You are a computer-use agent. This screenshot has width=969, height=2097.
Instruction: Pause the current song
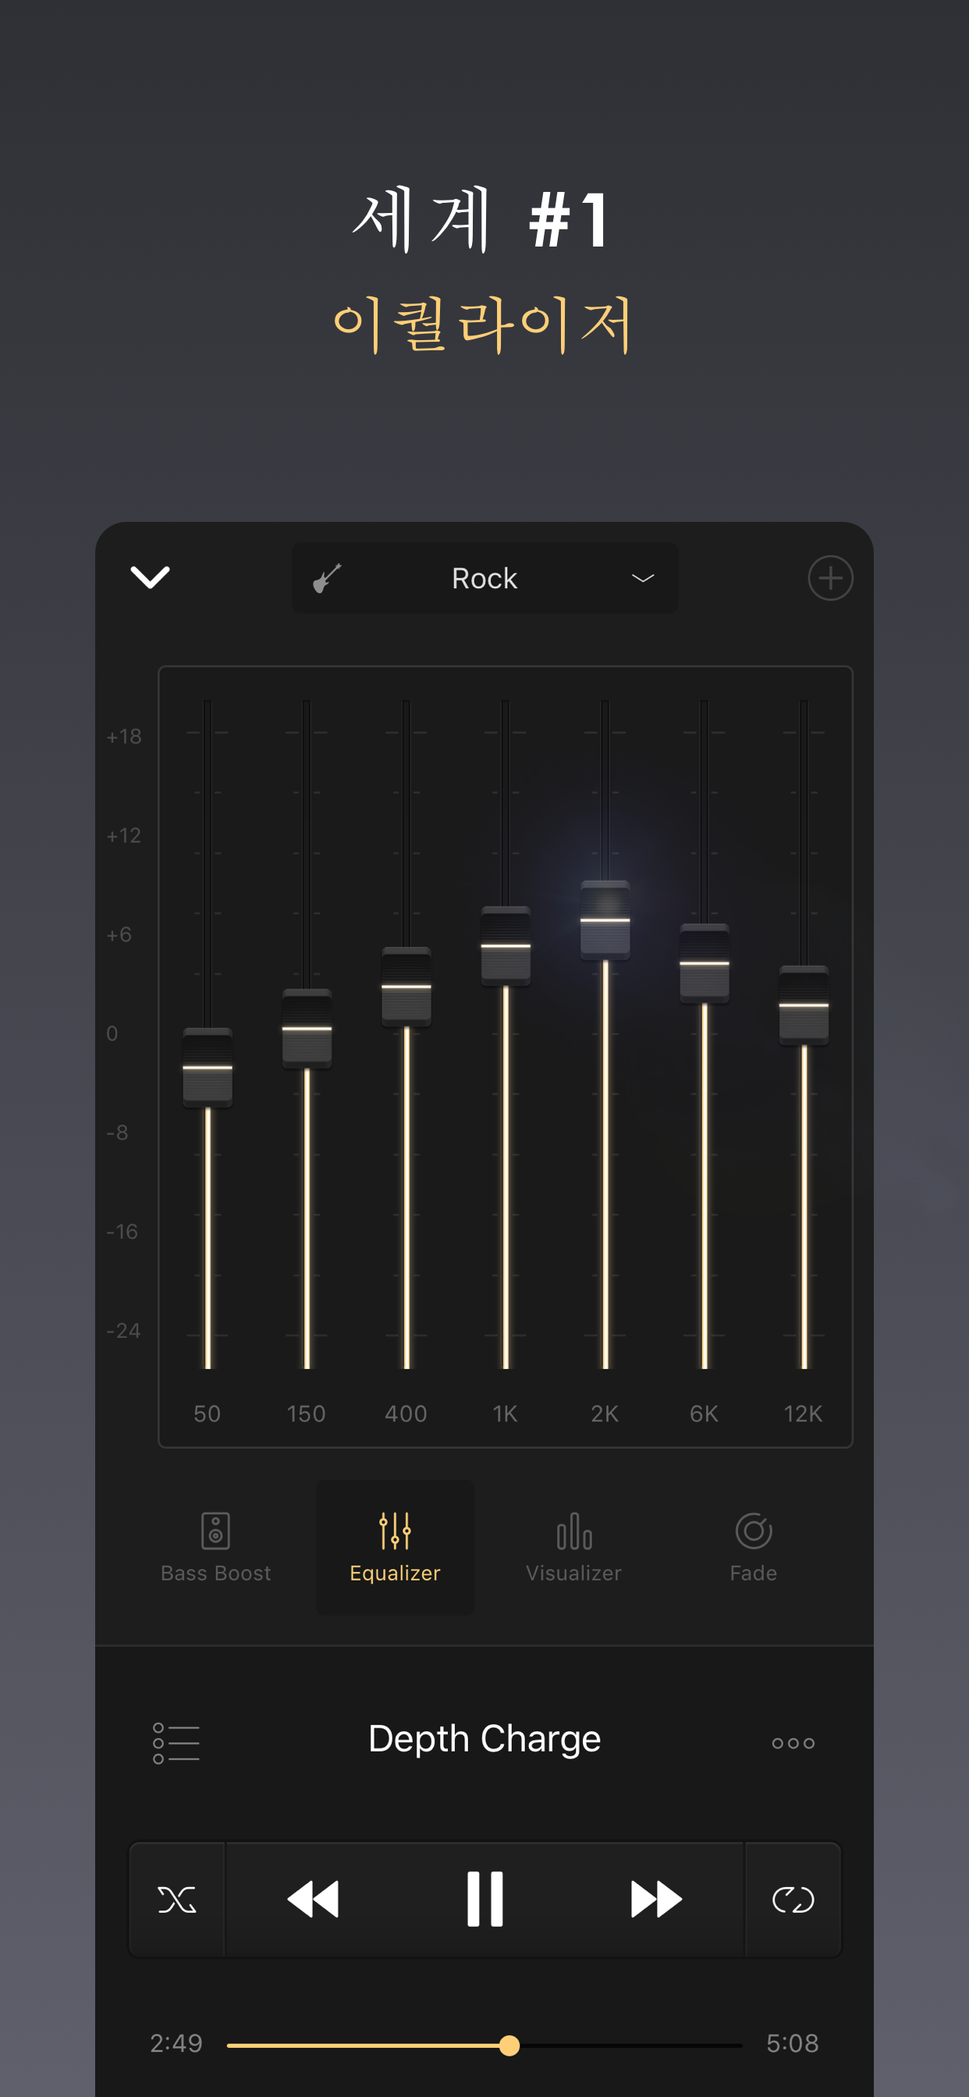click(484, 1899)
